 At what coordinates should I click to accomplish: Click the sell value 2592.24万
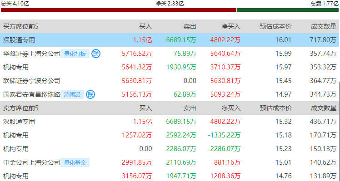click(181, 135)
